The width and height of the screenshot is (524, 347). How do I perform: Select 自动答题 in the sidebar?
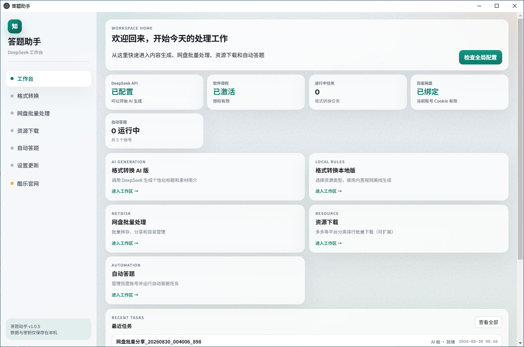tap(48, 148)
